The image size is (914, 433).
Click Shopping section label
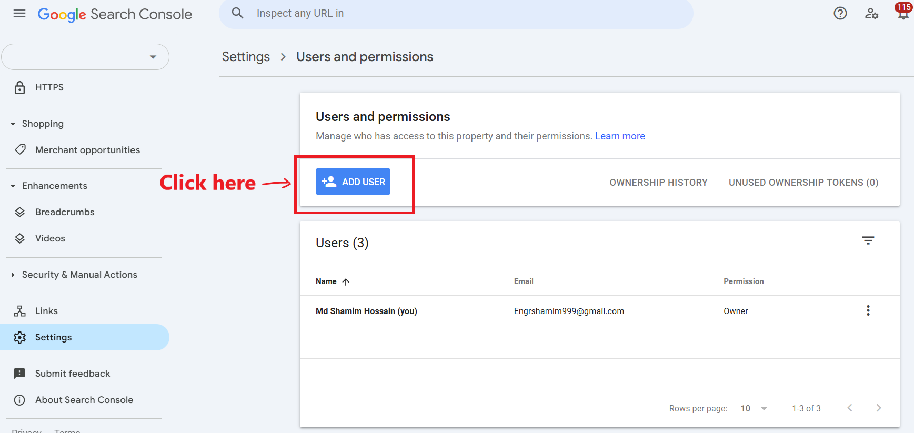click(x=43, y=124)
